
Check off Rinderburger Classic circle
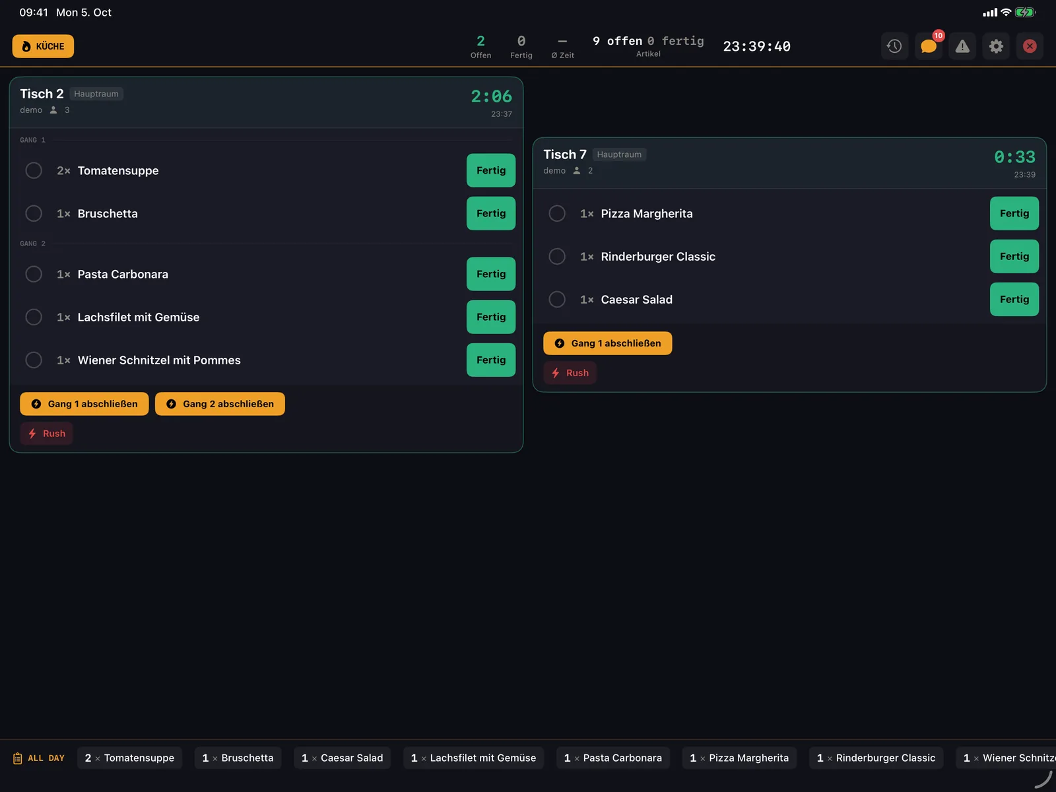click(x=557, y=256)
